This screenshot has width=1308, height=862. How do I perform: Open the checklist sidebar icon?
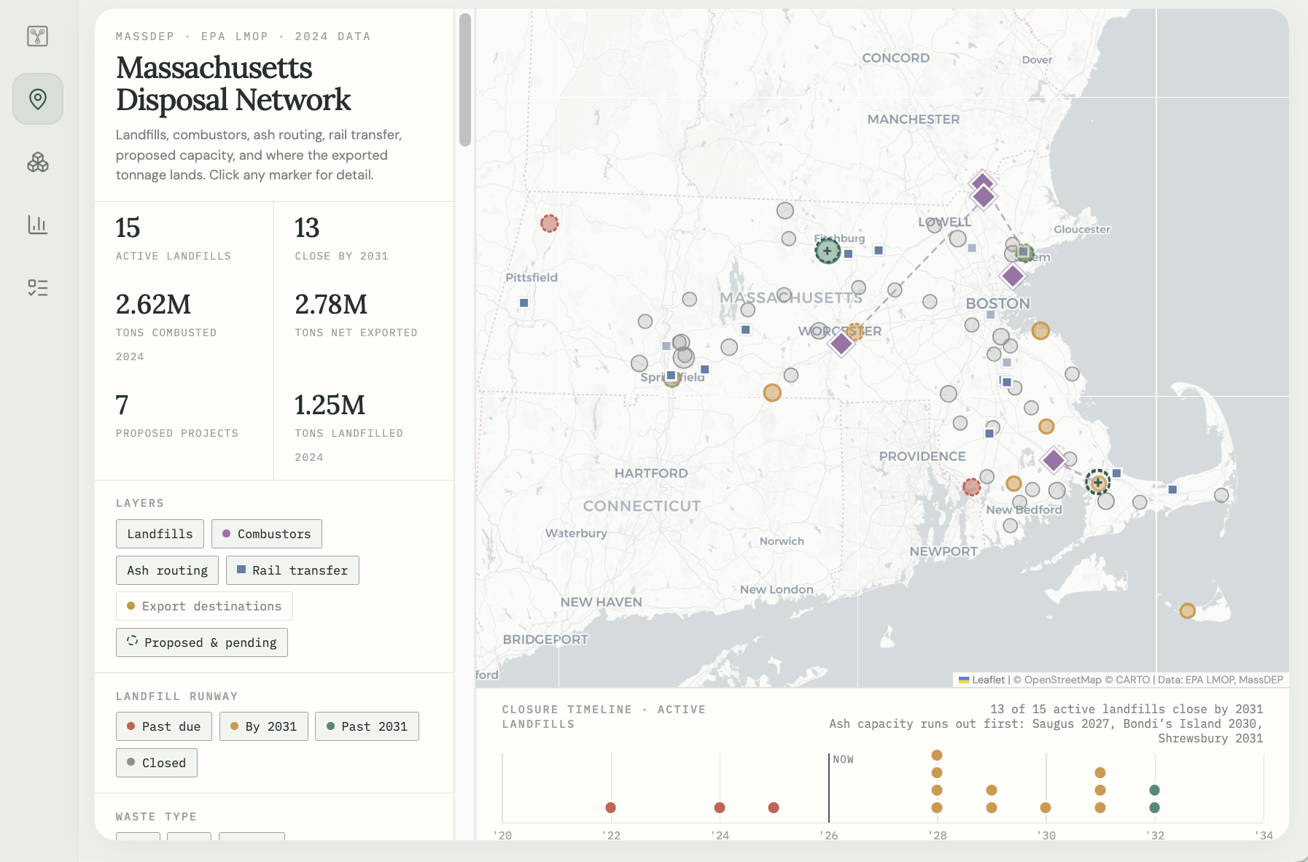[38, 287]
